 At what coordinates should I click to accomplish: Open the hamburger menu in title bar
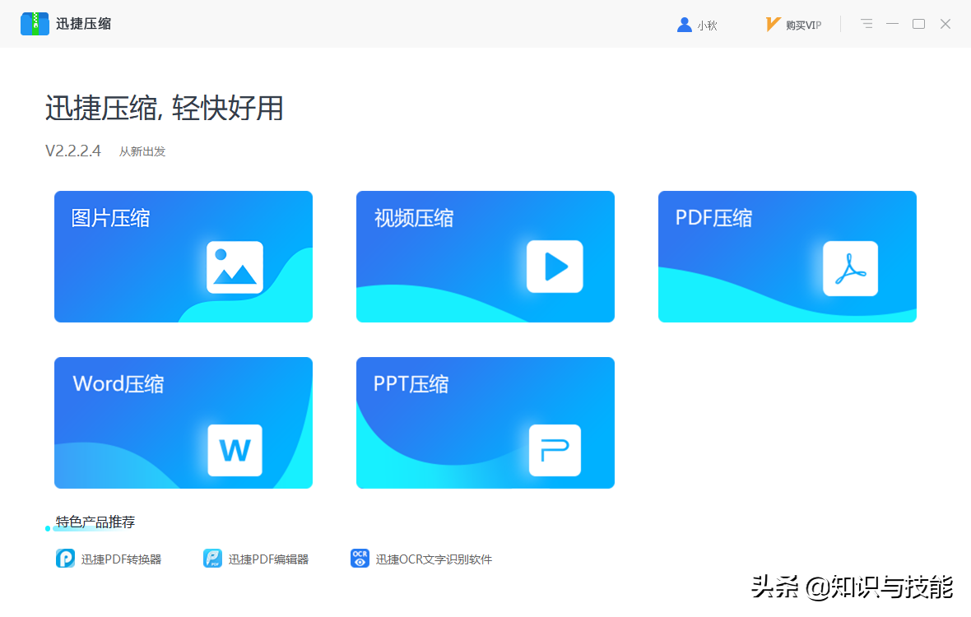coord(866,24)
